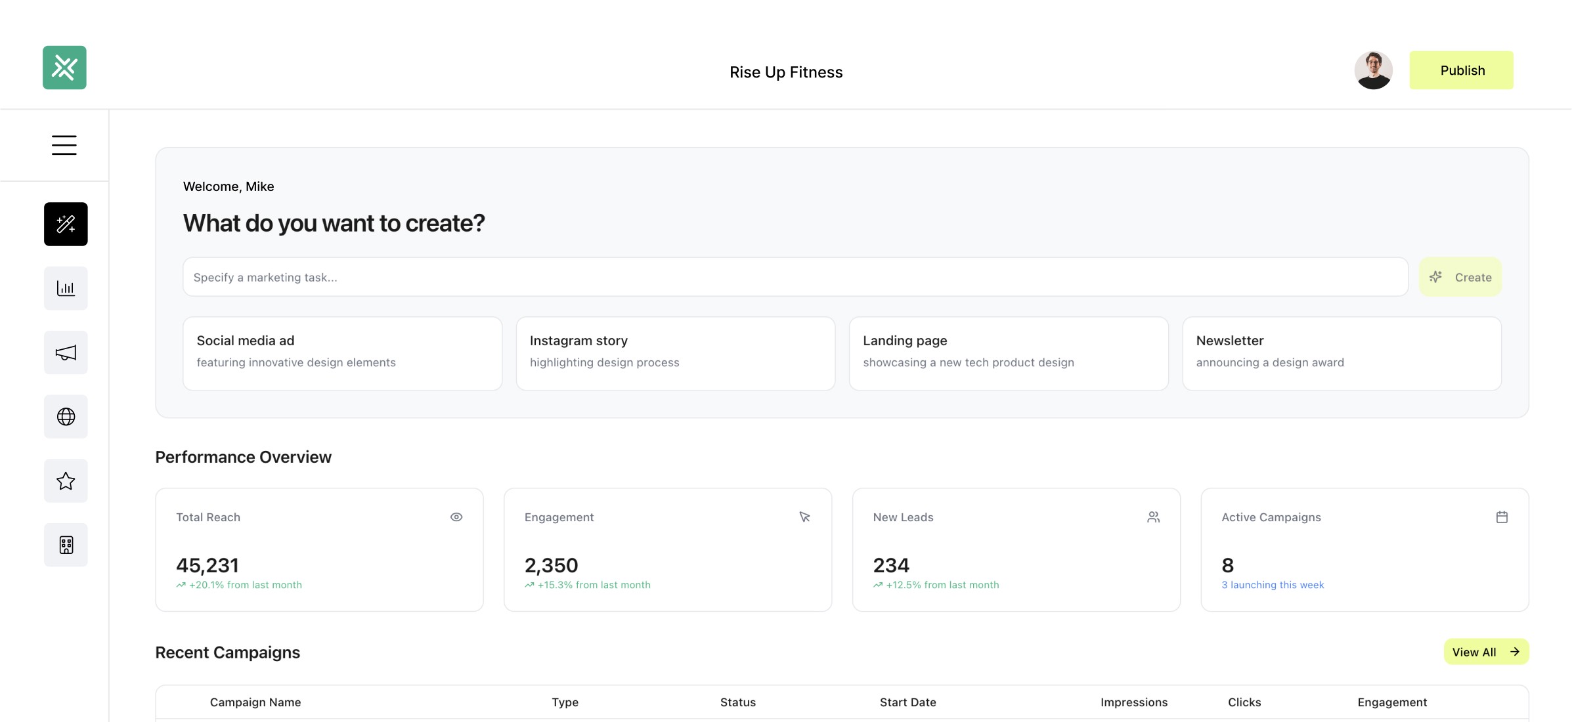This screenshot has height=722, width=1572.
Task: Select the magic wand create icon
Action: pyautogui.click(x=66, y=224)
